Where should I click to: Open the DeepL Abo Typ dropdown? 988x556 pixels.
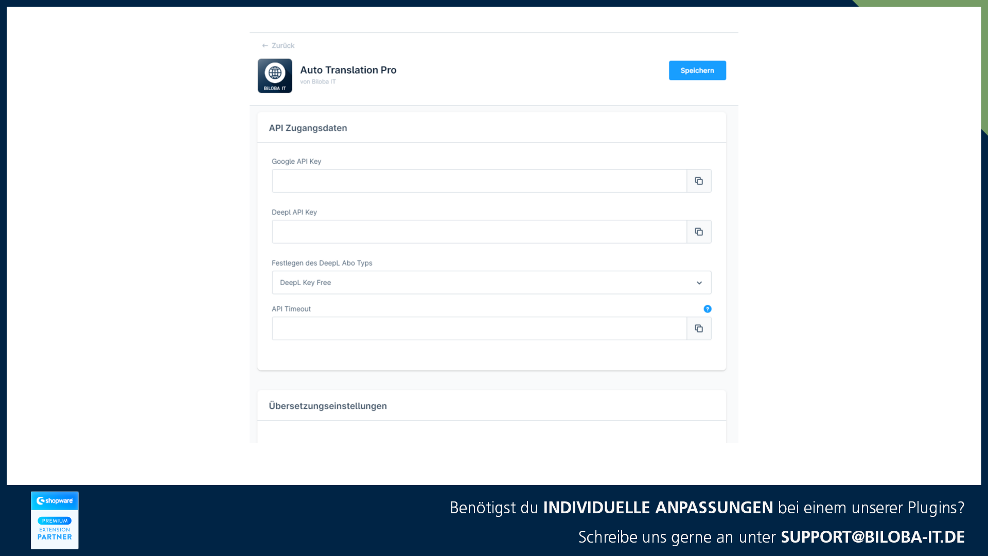[491, 283]
